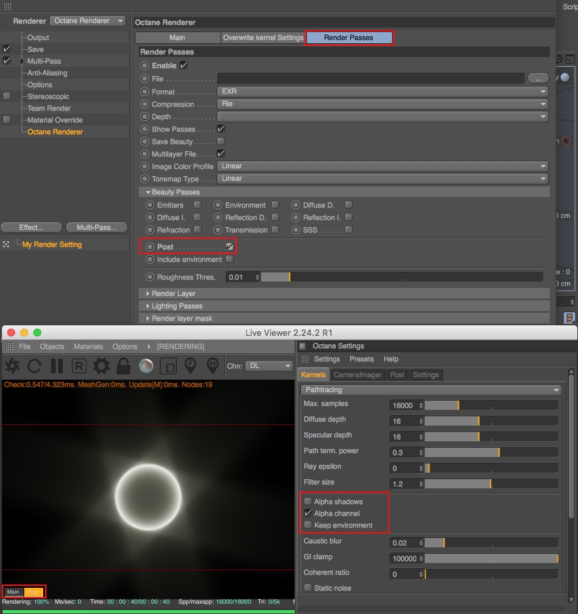Restart render with circular arrow icon
The image size is (578, 614).
[35, 366]
